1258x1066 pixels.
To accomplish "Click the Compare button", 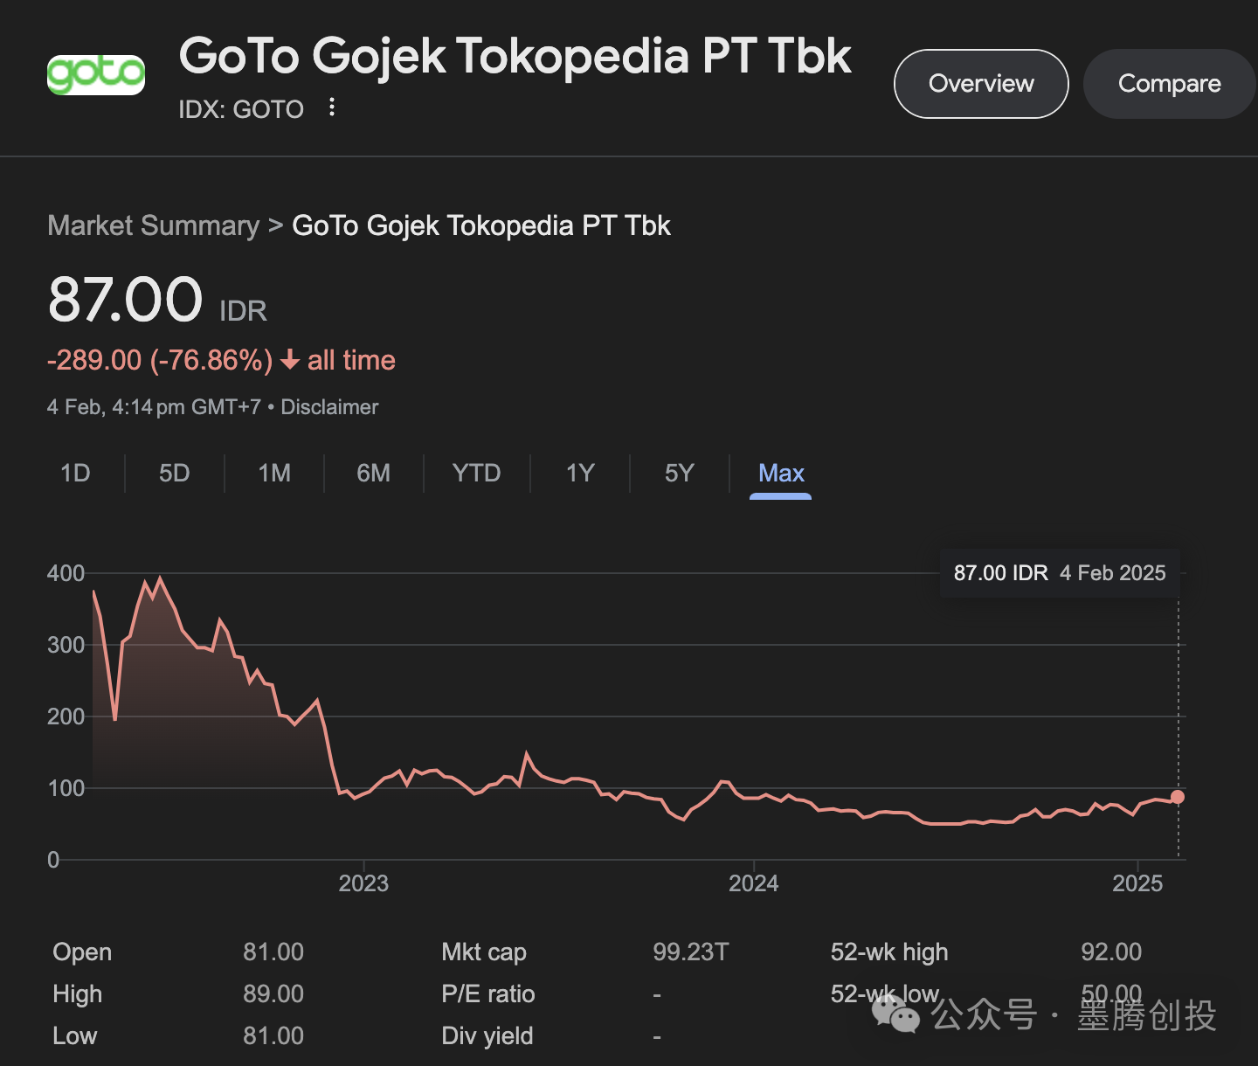I will [1169, 84].
